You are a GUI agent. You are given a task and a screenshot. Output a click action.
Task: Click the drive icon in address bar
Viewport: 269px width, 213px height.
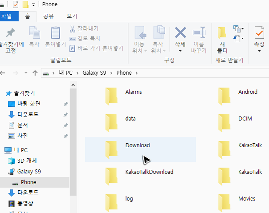[x=45, y=73]
